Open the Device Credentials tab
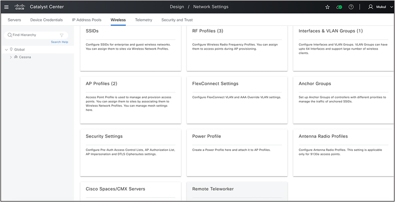Viewport: 395px width, 202px height. [46, 20]
